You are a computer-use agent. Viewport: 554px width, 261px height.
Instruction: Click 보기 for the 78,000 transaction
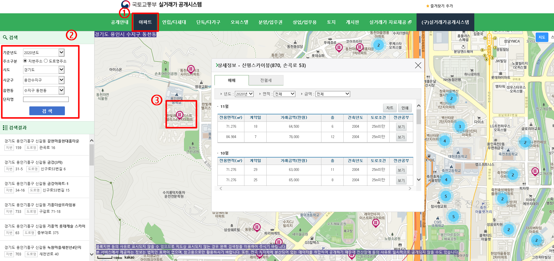click(x=401, y=137)
